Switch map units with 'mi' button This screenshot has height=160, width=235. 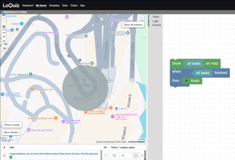tap(4, 41)
